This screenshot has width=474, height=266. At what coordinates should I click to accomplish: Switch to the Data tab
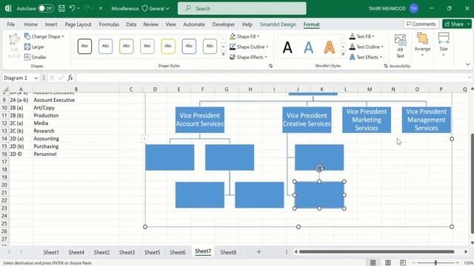[131, 24]
